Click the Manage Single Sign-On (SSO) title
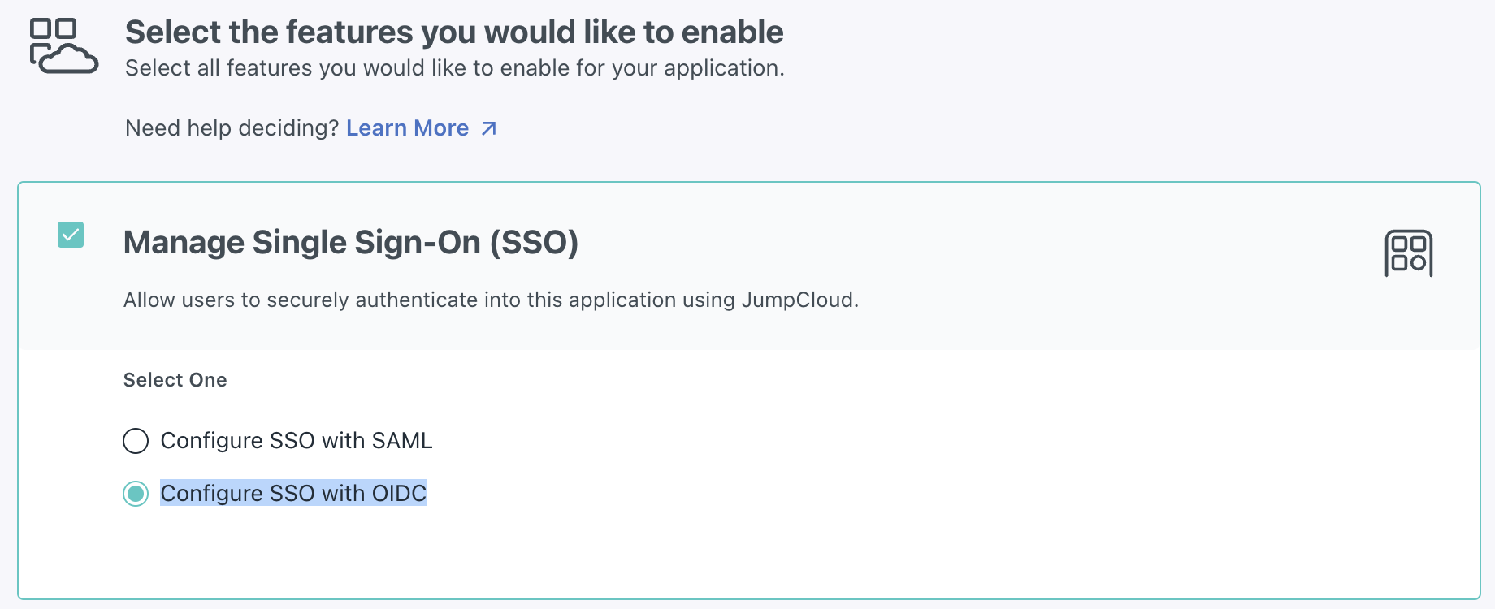The width and height of the screenshot is (1495, 609). pos(350,243)
